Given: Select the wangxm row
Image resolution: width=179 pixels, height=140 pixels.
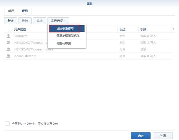Looking at the screenshot, I should tap(88, 36).
